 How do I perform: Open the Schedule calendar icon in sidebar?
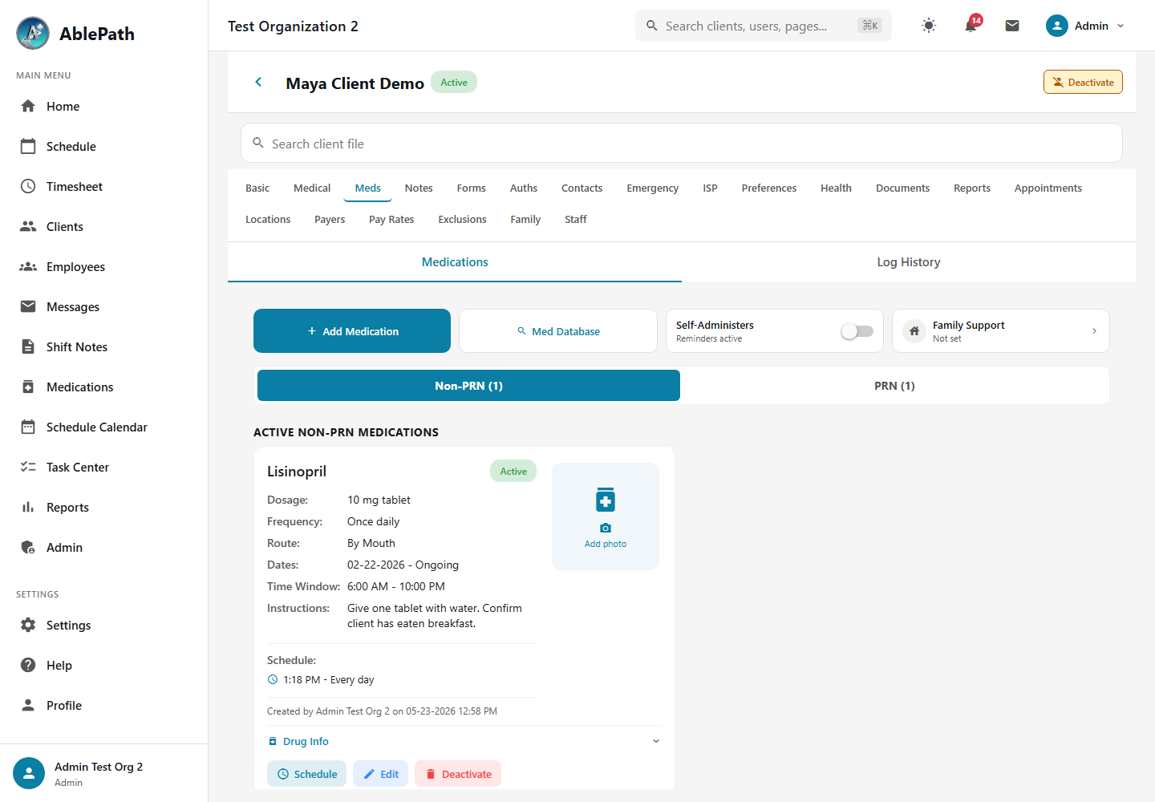[x=28, y=147]
